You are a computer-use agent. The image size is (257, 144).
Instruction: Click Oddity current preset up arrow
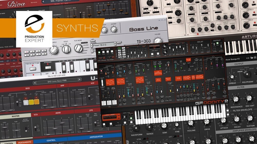point(119,116)
